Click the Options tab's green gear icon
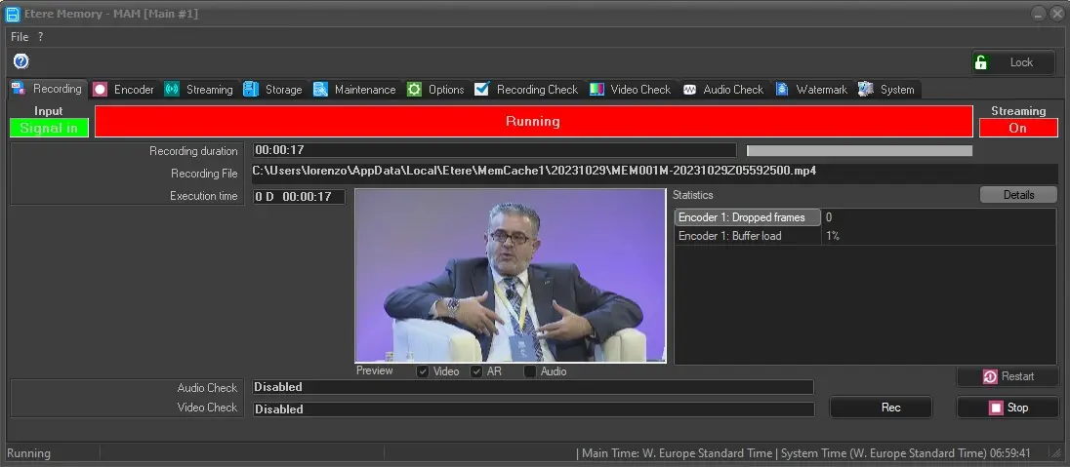This screenshot has width=1070, height=467. (x=414, y=90)
